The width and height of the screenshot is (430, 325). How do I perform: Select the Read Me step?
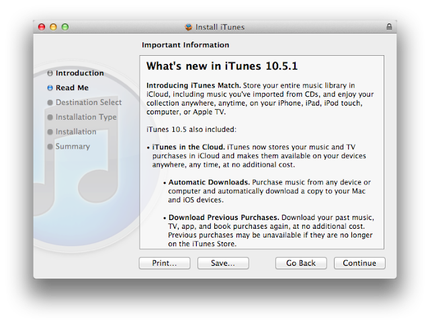coord(72,87)
